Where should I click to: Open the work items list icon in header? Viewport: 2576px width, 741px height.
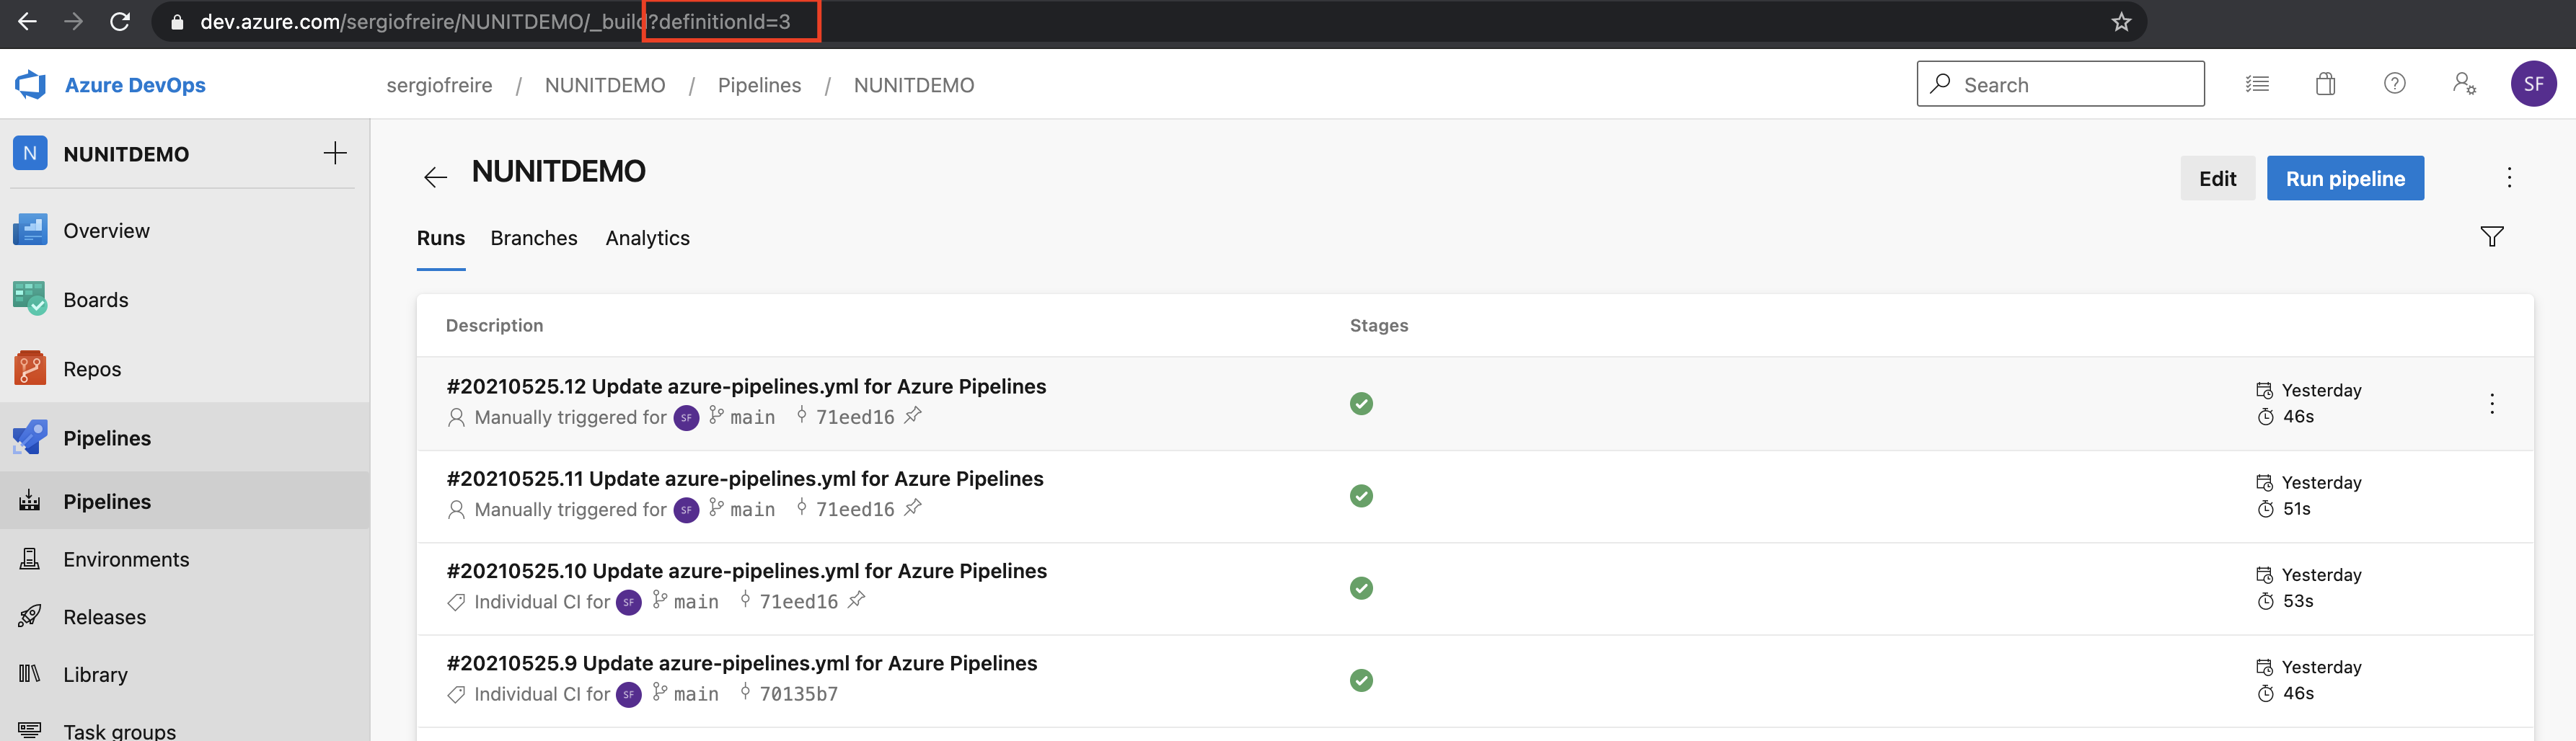pos(2257,84)
